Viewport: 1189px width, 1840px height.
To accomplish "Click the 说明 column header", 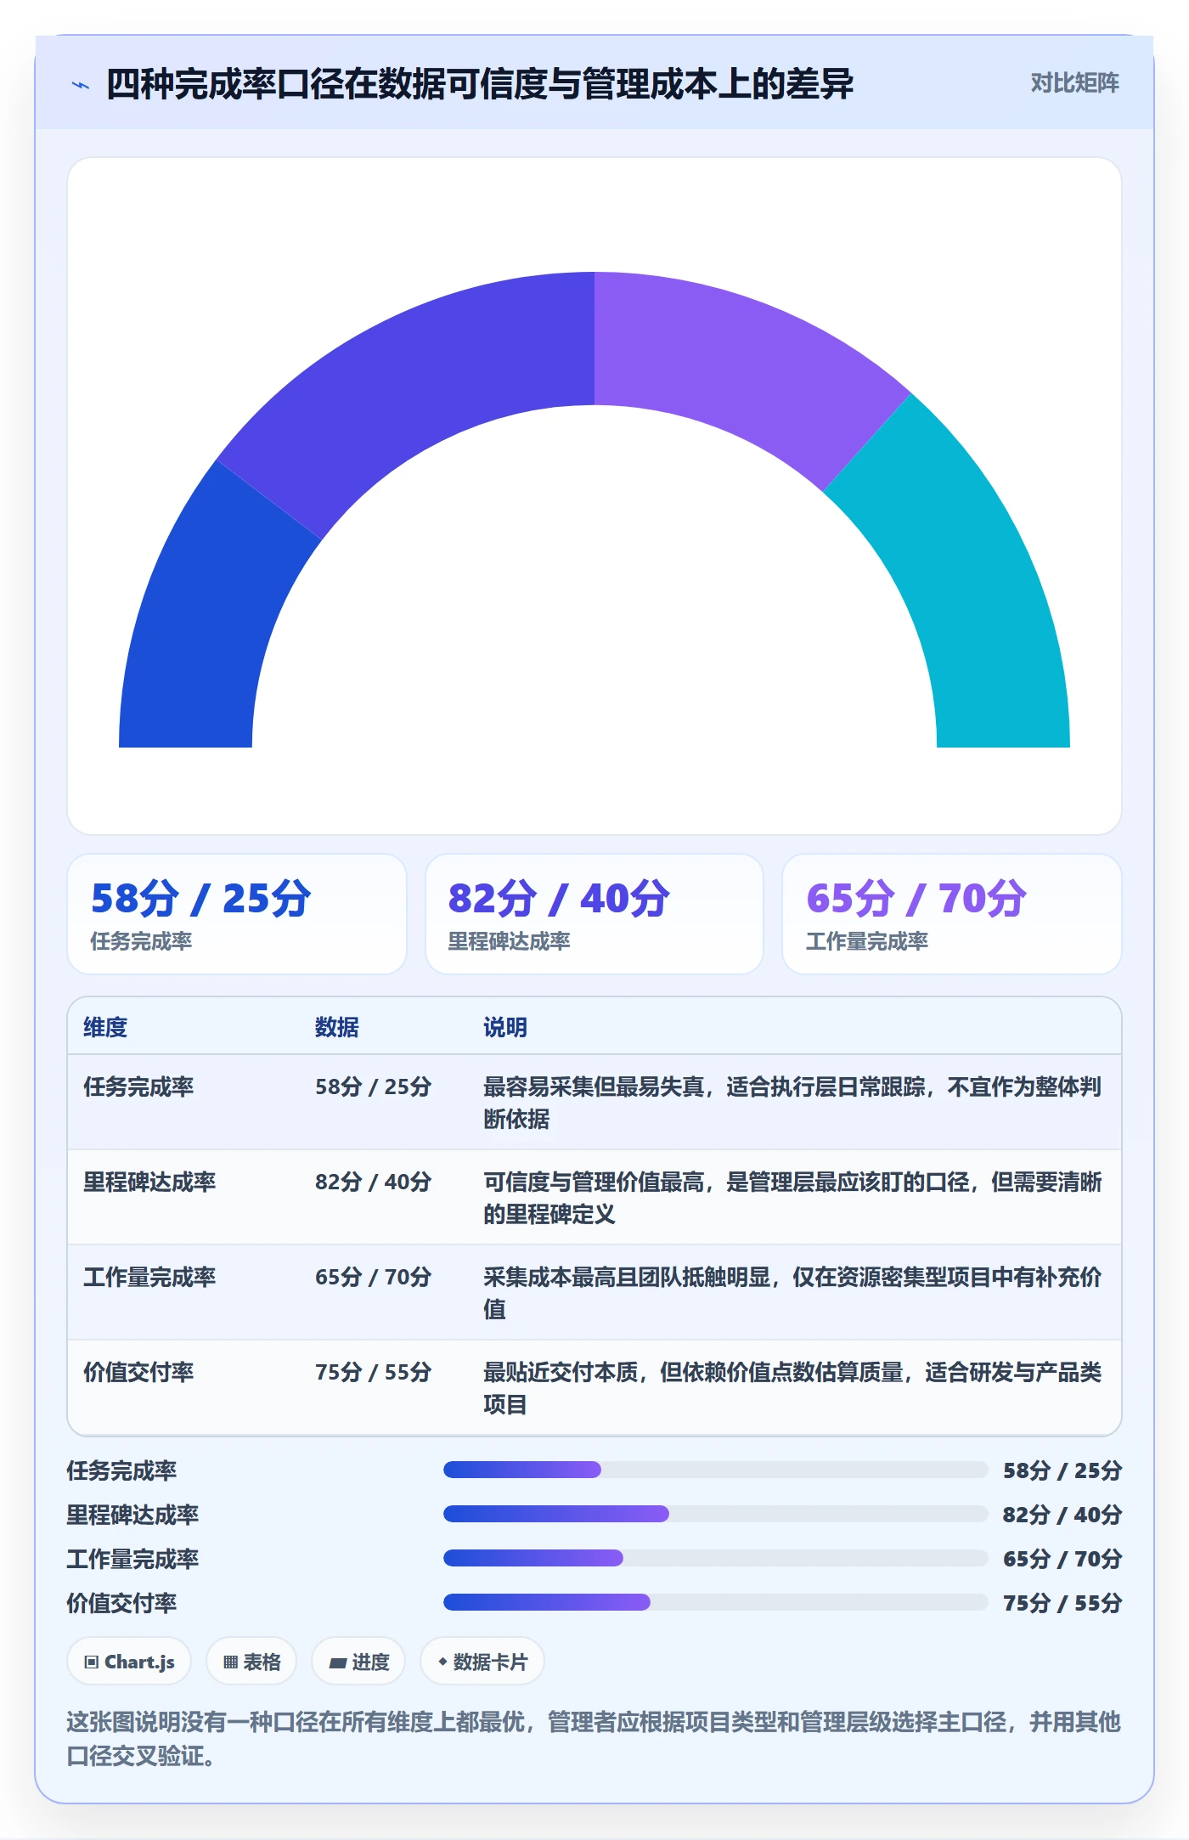I will click(505, 1027).
